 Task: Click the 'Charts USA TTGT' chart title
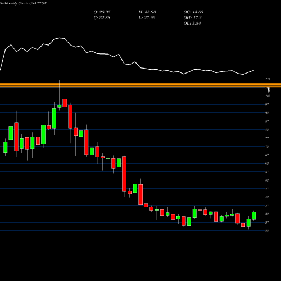tap(32, 3)
